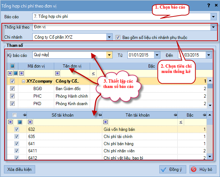The image size is (220, 177).
Task: Click unit Bậc filter less-or-equal operator
Action: [x=93, y=73]
